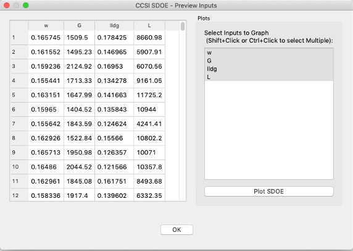Select row header 3
The image size is (353, 251).
point(19,66)
